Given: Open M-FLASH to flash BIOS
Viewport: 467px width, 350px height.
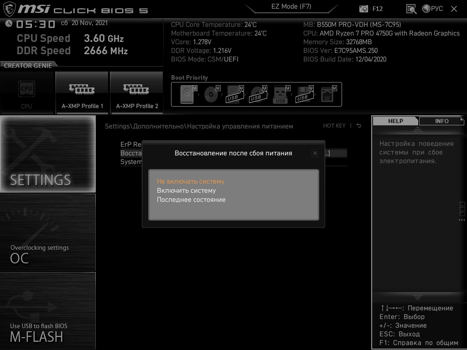Looking at the screenshot, I should (x=47, y=311).
